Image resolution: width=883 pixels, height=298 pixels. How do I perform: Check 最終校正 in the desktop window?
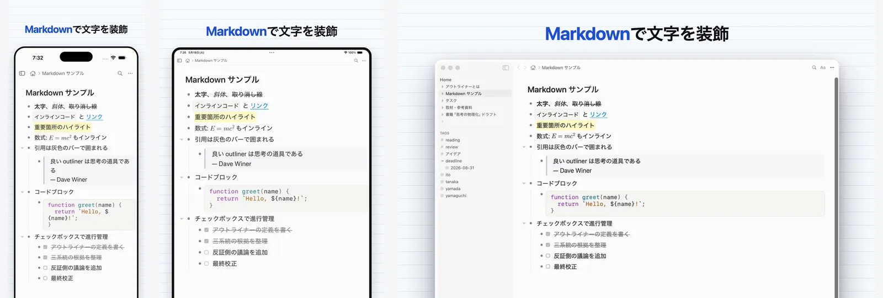click(548, 267)
